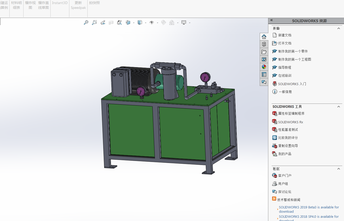344x221 pixels.
Task: Toggle the Hide/Show Items eye icon
Action: coord(152,23)
